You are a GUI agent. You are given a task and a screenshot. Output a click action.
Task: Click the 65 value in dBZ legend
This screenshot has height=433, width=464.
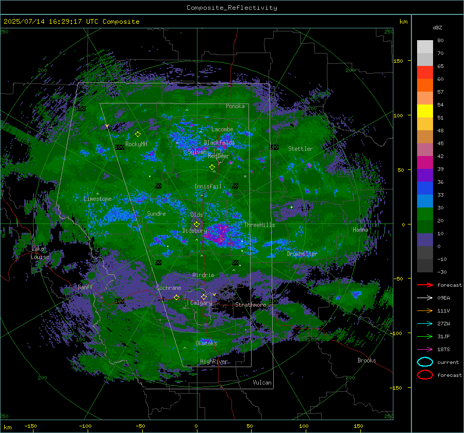440,66
